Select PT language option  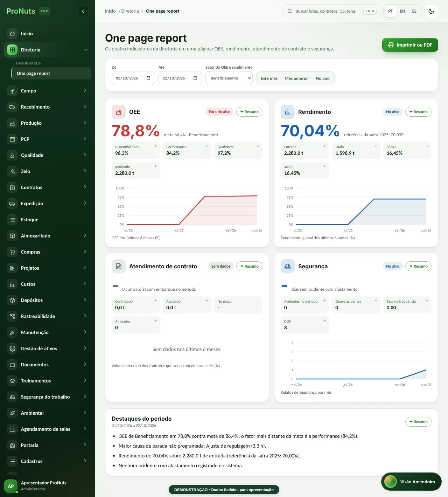pos(391,11)
